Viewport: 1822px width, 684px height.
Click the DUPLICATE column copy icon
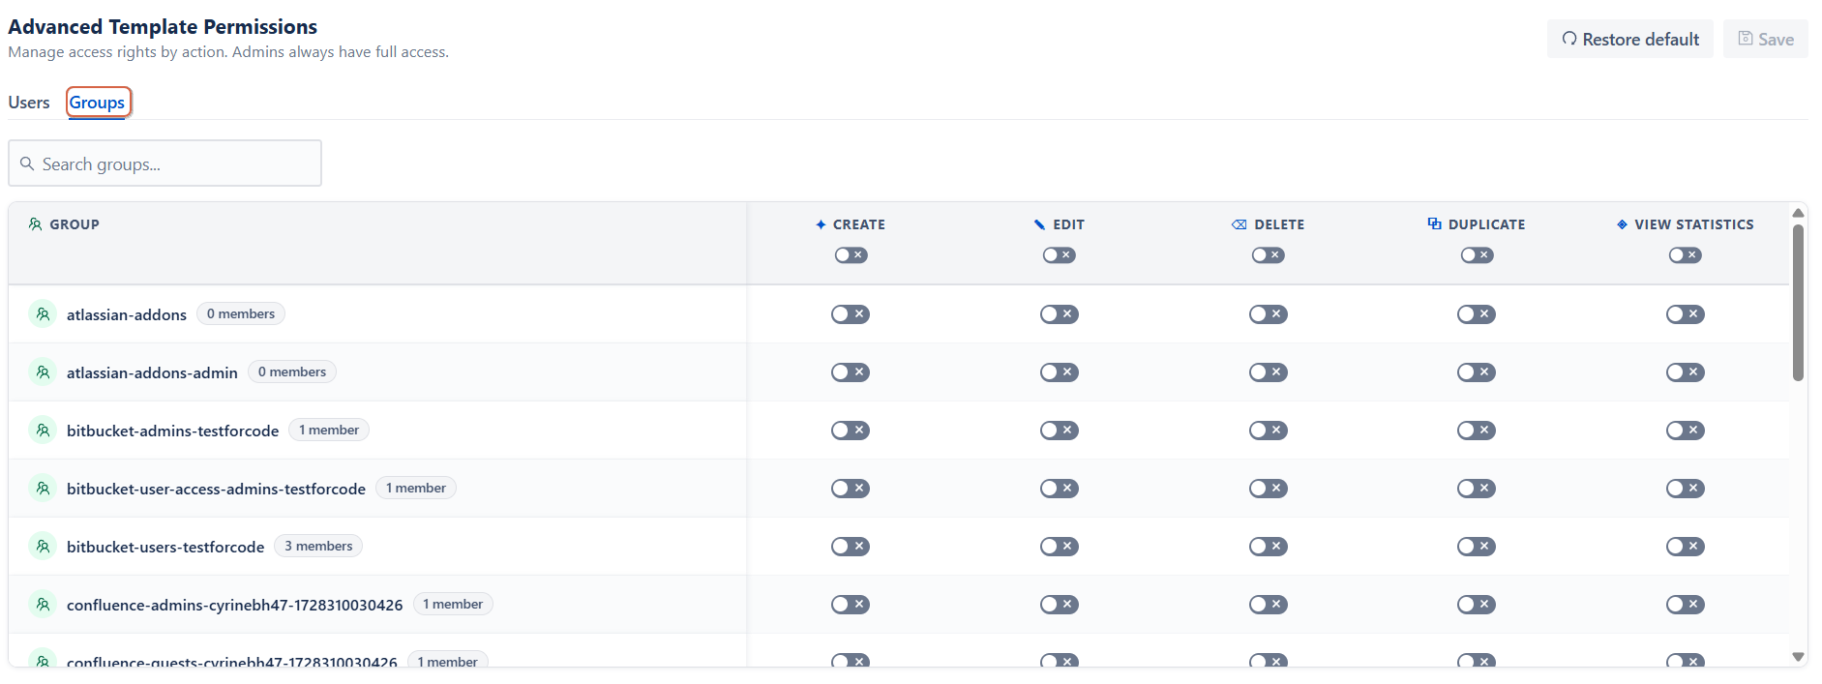click(x=1434, y=223)
